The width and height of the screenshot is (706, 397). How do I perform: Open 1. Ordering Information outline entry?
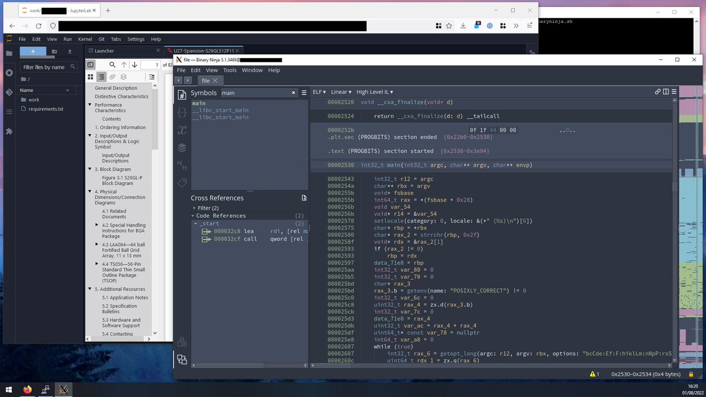[x=120, y=127]
